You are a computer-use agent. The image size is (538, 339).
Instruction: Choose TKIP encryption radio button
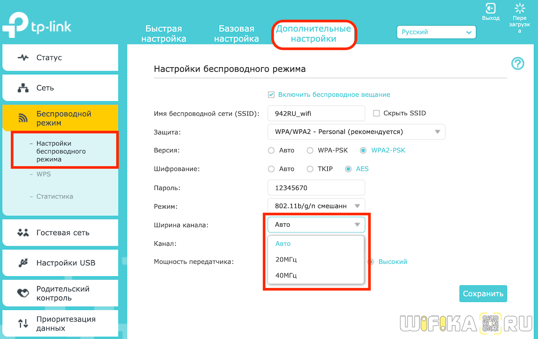coord(310,169)
